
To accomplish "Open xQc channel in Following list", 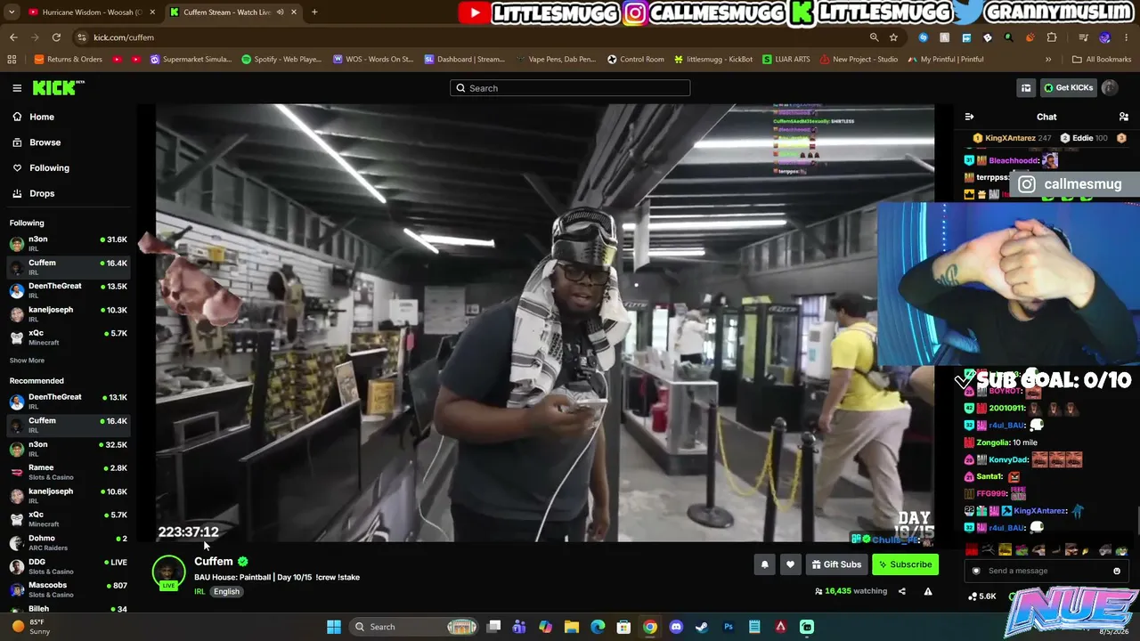I will [x=68, y=337].
